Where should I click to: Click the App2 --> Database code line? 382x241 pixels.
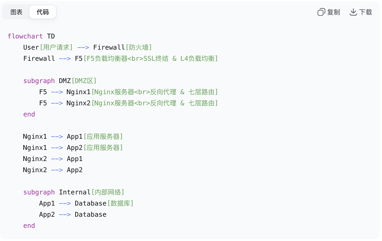coord(73,214)
